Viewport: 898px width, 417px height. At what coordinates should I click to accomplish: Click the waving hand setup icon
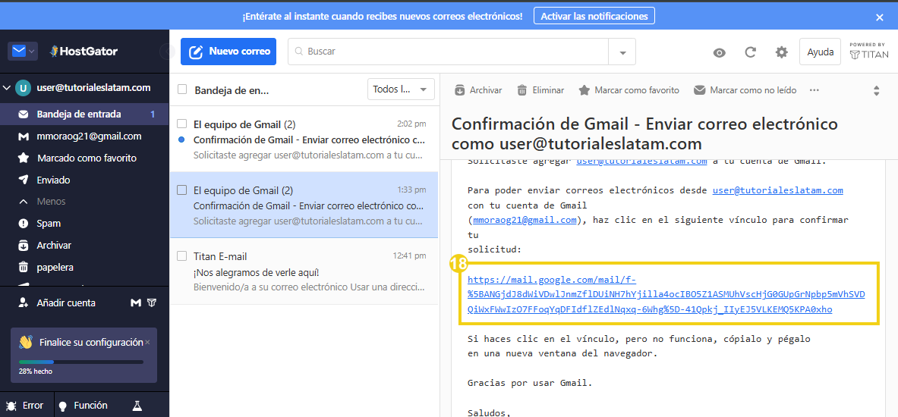(26, 342)
